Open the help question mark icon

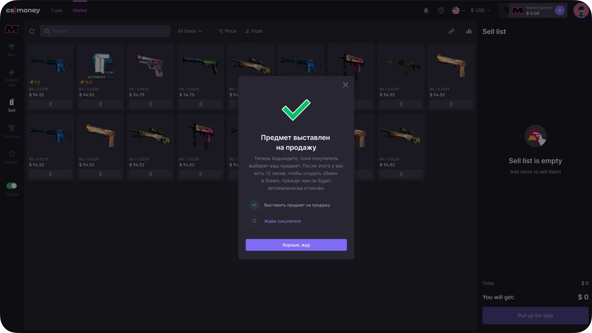click(441, 10)
